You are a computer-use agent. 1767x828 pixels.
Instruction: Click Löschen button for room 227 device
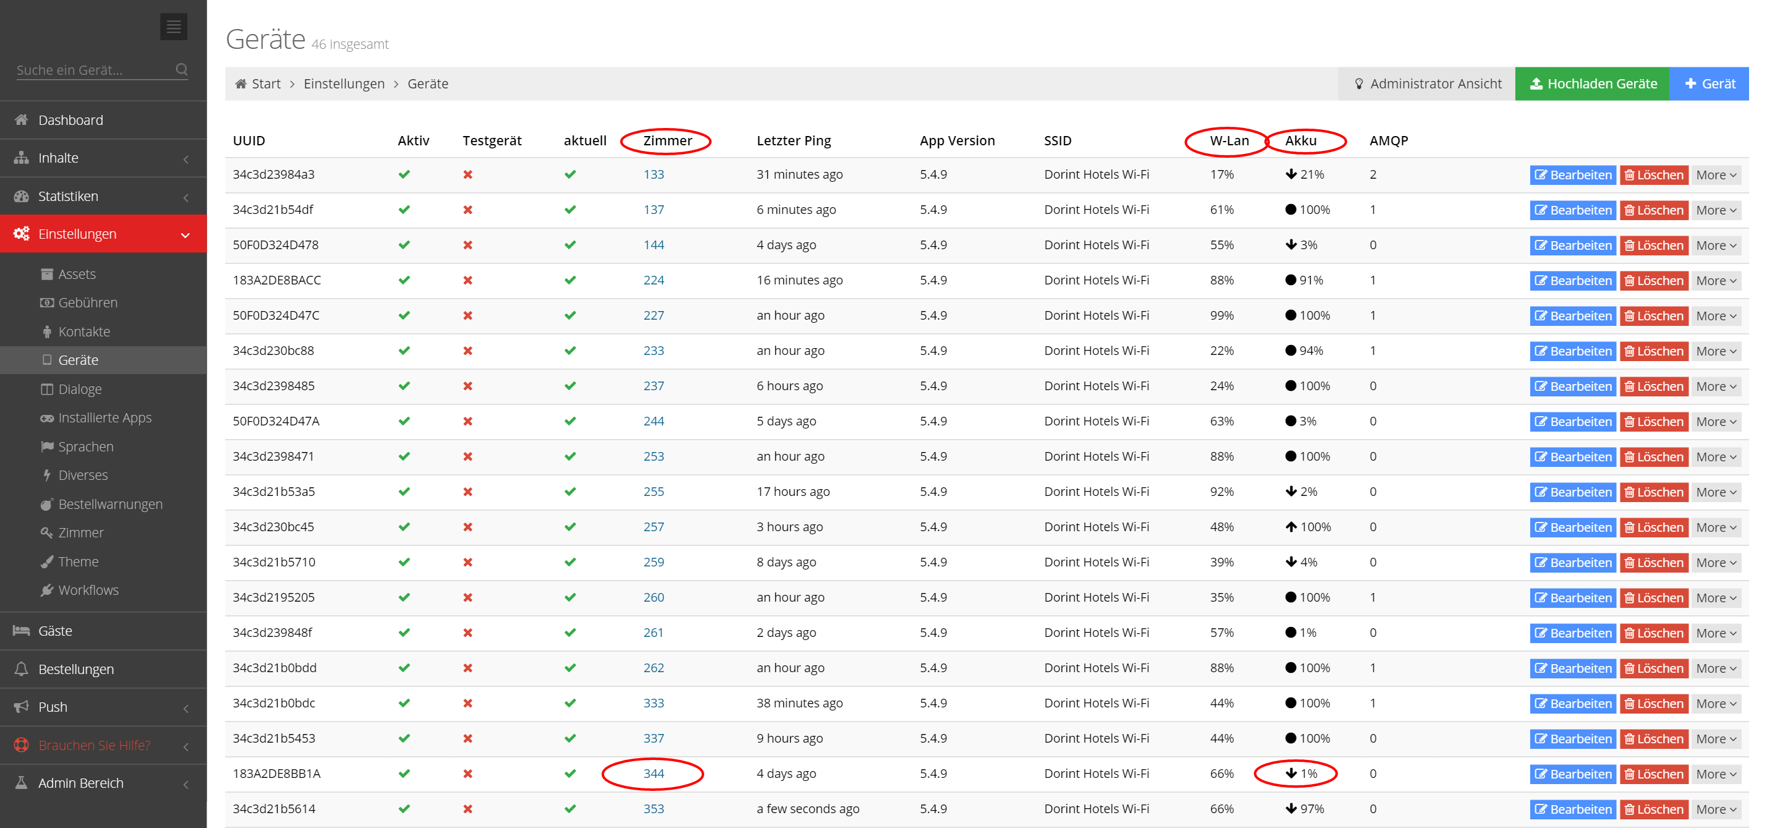[x=1653, y=315]
